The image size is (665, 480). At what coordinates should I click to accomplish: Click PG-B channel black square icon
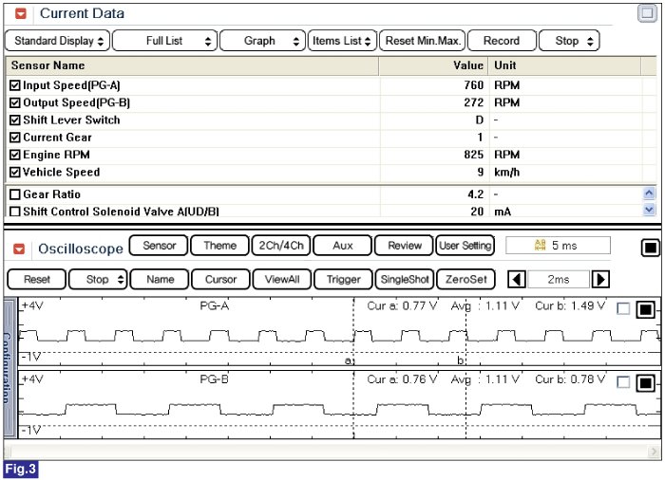(645, 382)
